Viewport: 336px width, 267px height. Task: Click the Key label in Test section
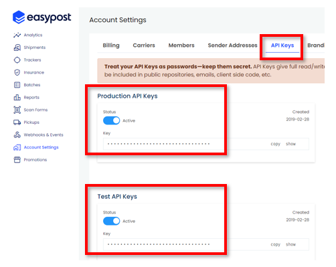(x=106, y=234)
